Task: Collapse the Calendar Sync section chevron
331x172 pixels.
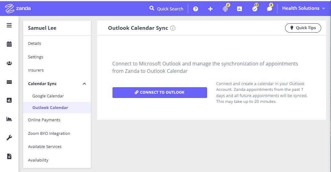Action: tap(84, 84)
